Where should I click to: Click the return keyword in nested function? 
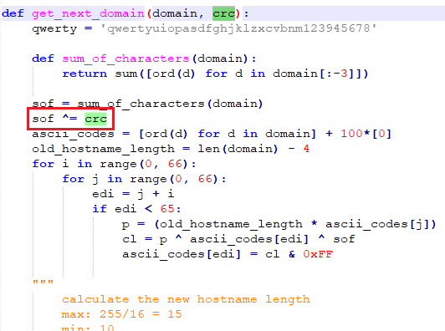84,74
